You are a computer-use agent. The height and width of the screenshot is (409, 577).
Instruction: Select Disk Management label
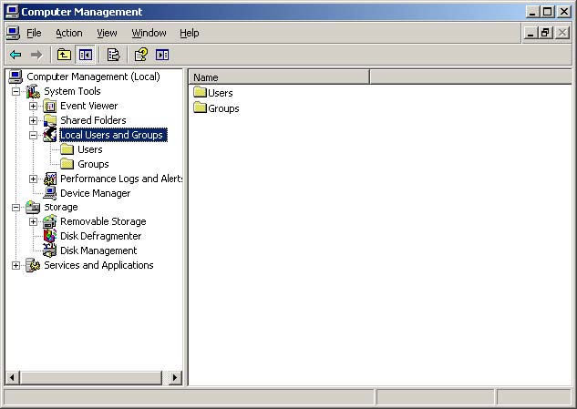point(98,251)
